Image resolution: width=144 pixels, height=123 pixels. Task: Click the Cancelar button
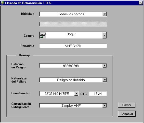(127, 114)
